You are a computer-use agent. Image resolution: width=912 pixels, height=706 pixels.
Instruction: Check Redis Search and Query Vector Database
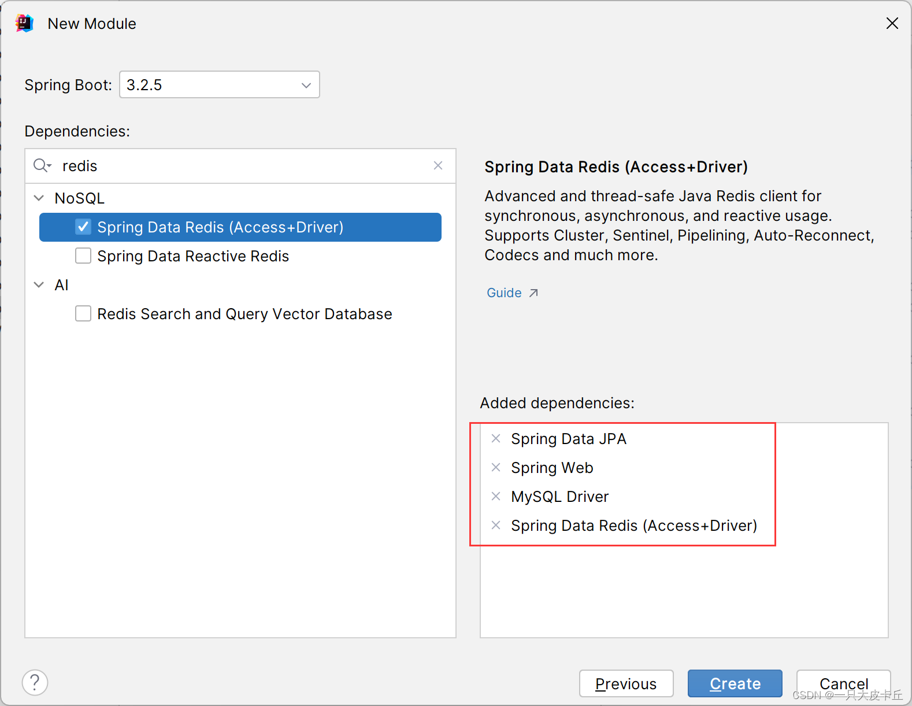[x=83, y=313]
